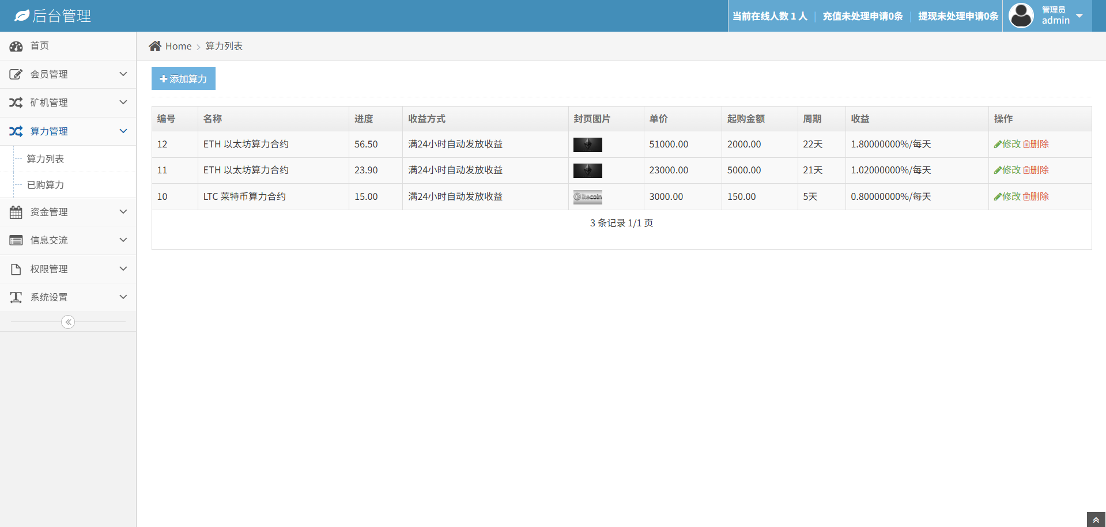The image size is (1106, 527).
Task: Click the Home breadcrumb house icon
Action: (154, 46)
